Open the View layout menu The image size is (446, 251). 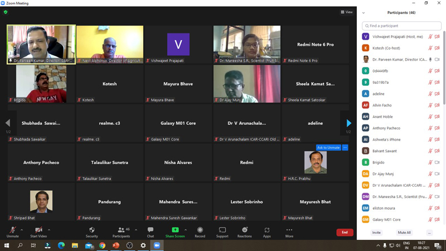347,12
